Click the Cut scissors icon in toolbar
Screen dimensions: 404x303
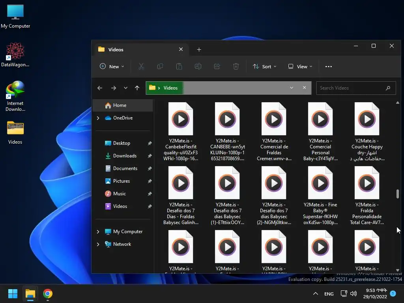141,66
